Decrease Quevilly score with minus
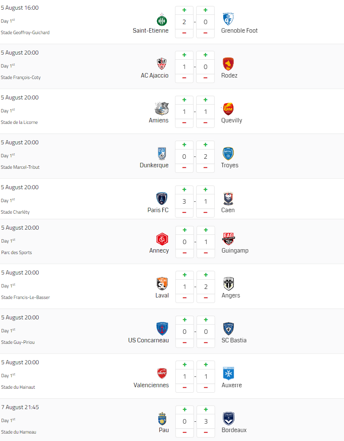 coord(205,123)
